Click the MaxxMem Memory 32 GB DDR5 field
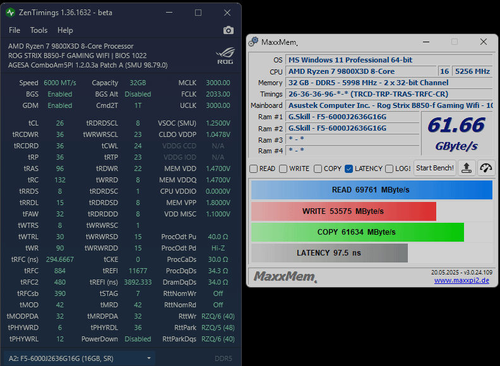Viewport: 500px width, 366px height. tap(389, 83)
